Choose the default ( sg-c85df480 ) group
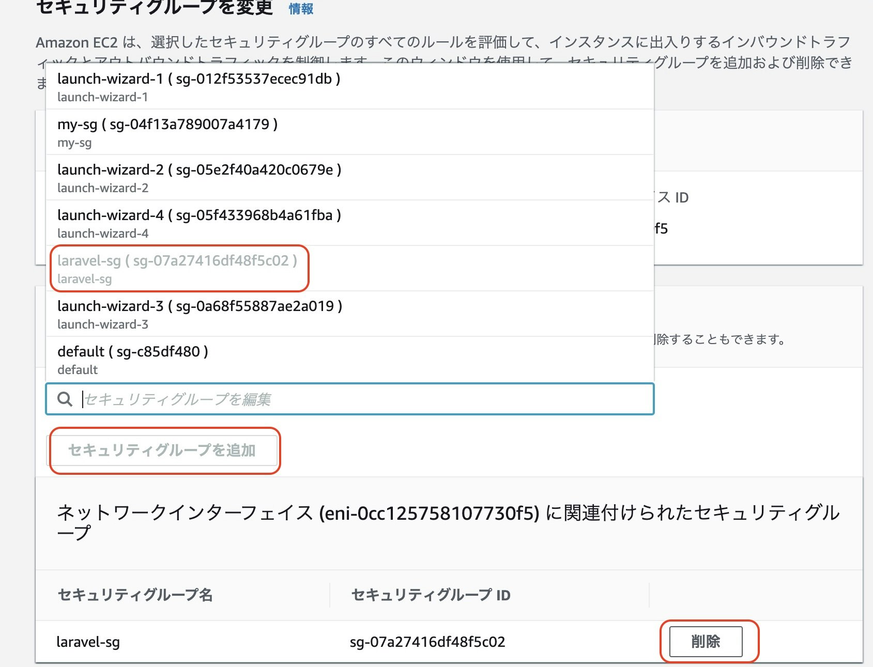Viewport: 873px width, 667px height. click(132, 360)
